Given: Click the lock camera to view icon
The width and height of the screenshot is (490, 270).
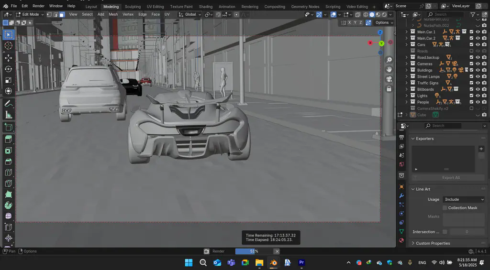Looking at the screenshot, I should tap(389, 89).
